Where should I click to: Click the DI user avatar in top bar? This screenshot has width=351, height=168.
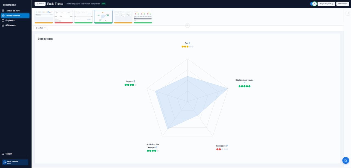pyautogui.click(x=314, y=4)
